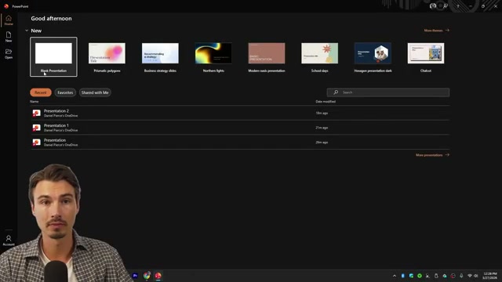Open the Open page from the sidebar
This screenshot has height=282, width=502.
pyautogui.click(x=9, y=54)
